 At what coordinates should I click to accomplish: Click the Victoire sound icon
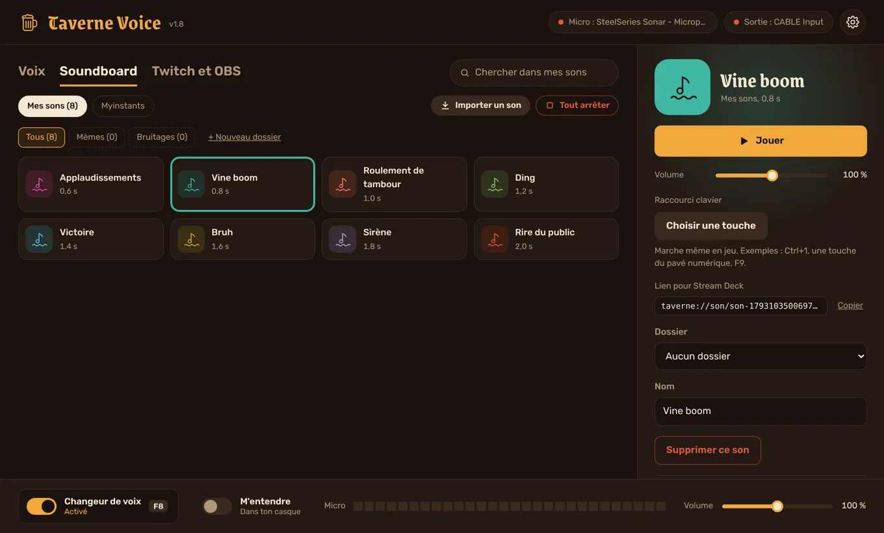(x=39, y=239)
